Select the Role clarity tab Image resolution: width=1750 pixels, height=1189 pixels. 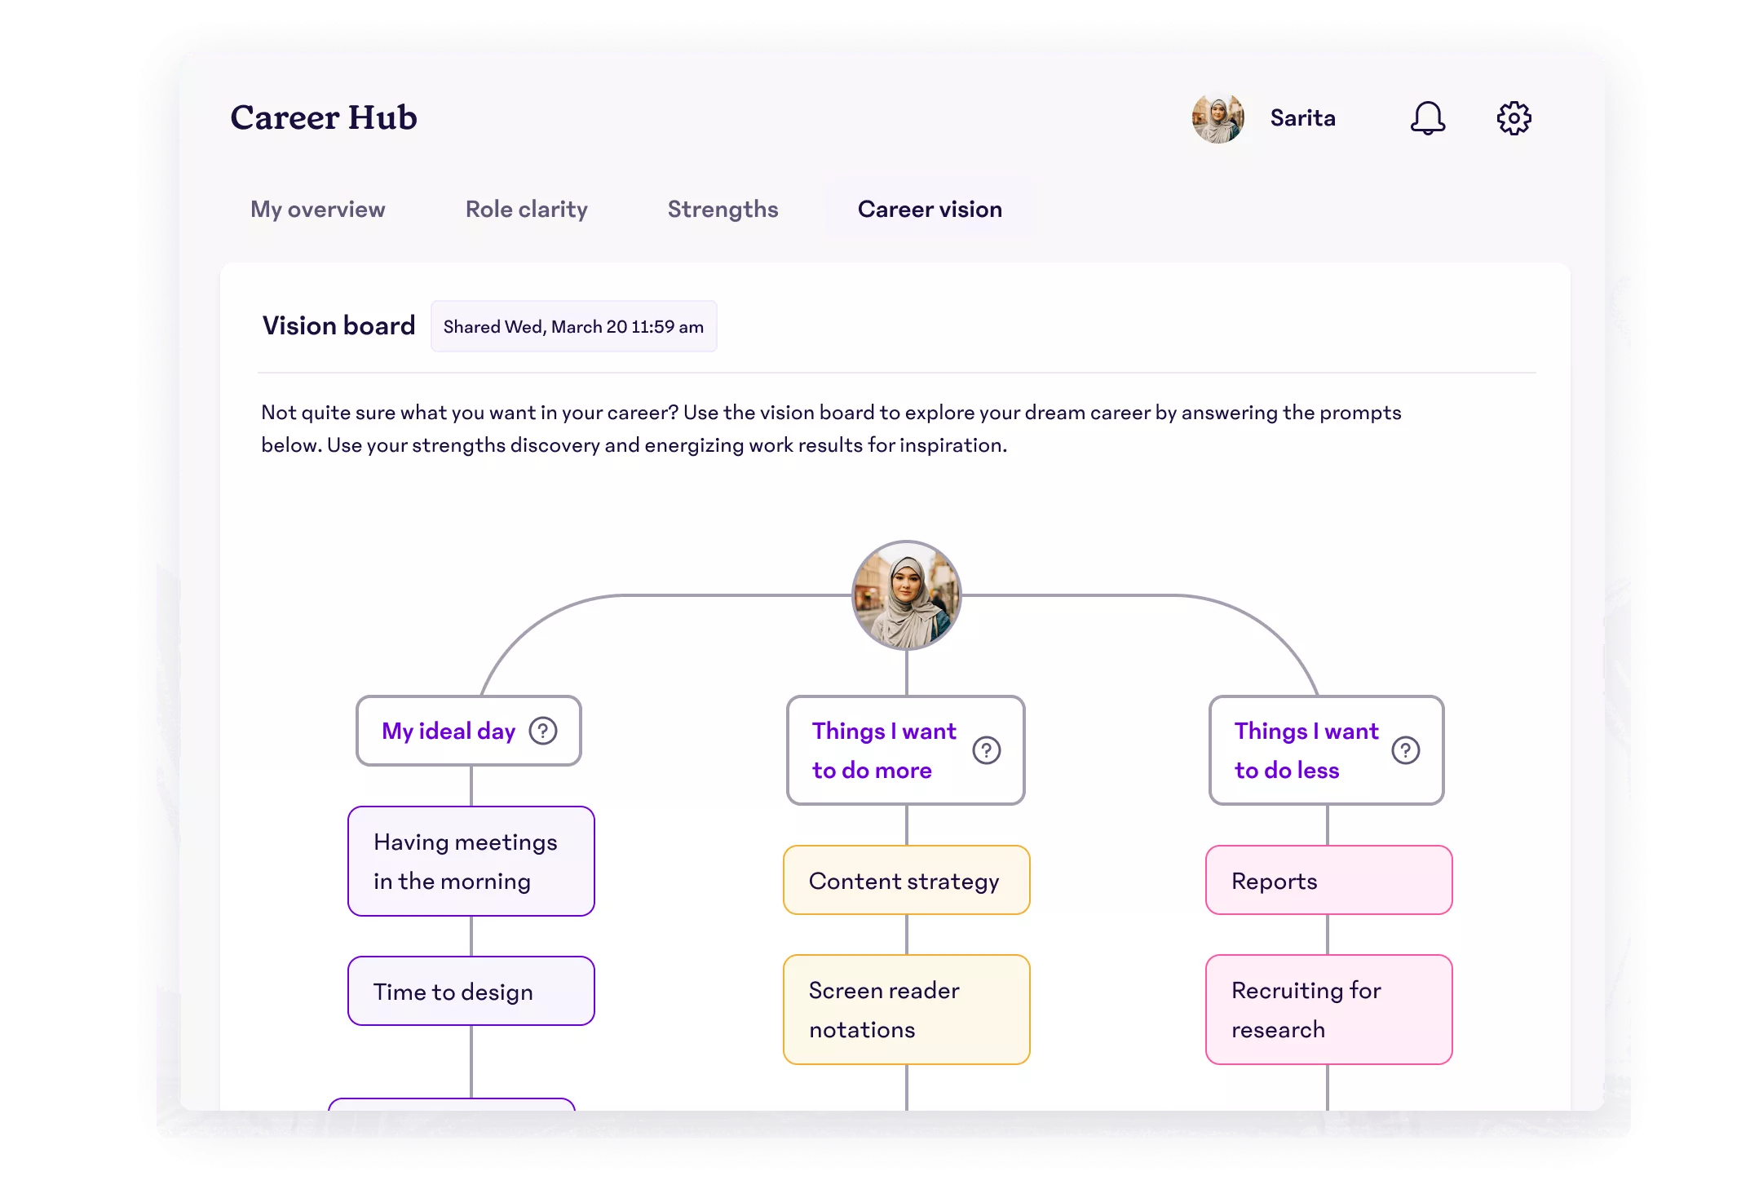coord(527,210)
